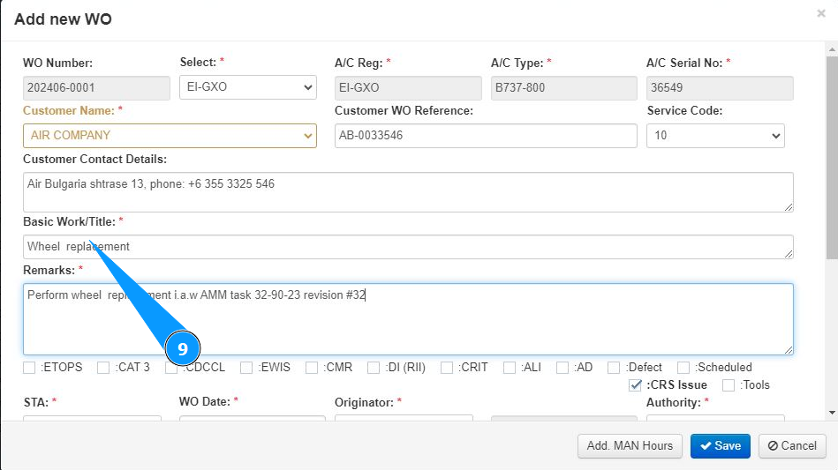838x470 pixels.
Task: Close the Add new WO dialog
Action: (821, 14)
